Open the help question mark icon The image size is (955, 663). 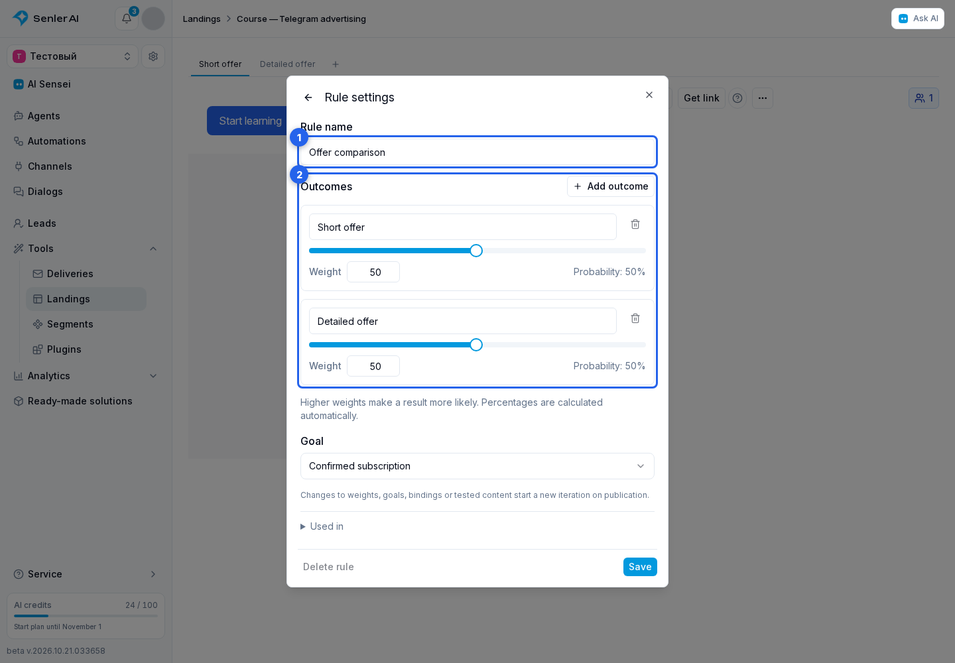[737, 98]
